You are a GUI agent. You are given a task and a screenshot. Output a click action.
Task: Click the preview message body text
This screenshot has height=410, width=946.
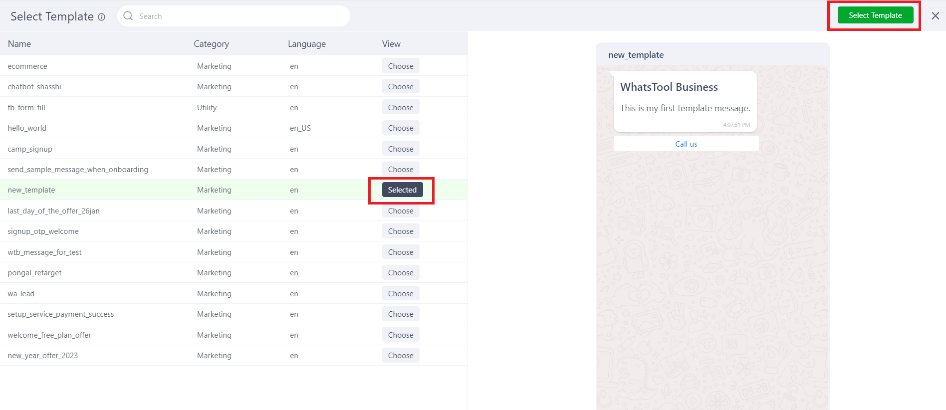click(x=685, y=108)
